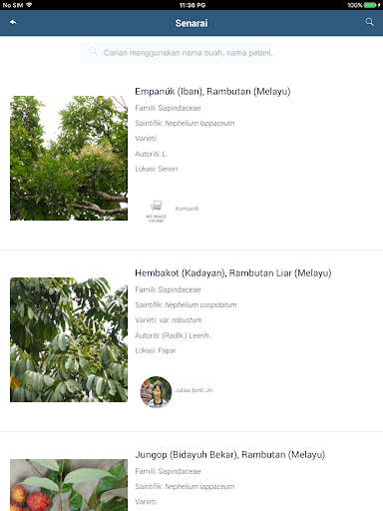
Task: Select the Komuniti contributor label
Action: pos(187,209)
